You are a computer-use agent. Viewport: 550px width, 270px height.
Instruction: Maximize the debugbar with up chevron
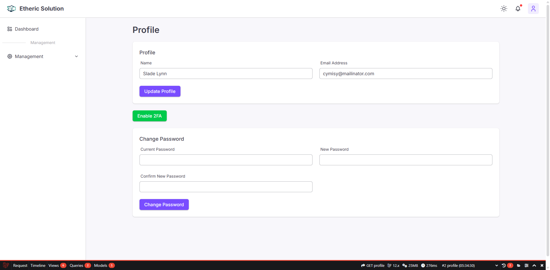(x=534, y=265)
